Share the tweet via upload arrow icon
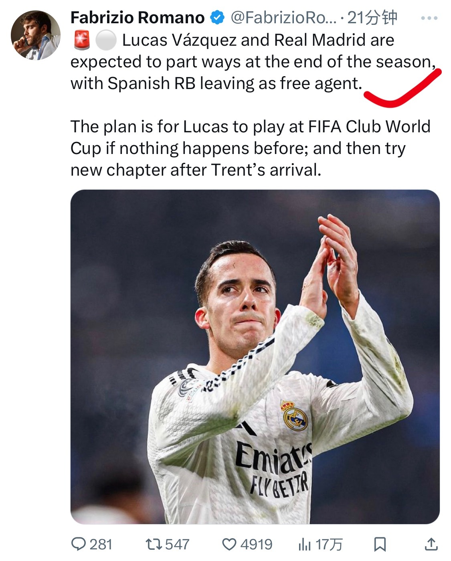The width and height of the screenshot is (451, 561). pyautogui.click(x=431, y=544)
